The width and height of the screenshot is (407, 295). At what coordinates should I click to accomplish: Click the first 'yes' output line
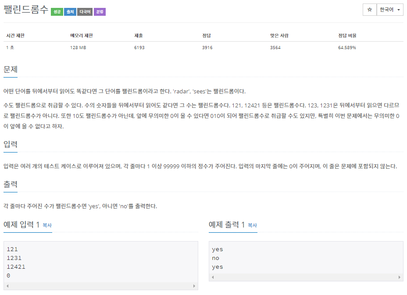point(217,249)
